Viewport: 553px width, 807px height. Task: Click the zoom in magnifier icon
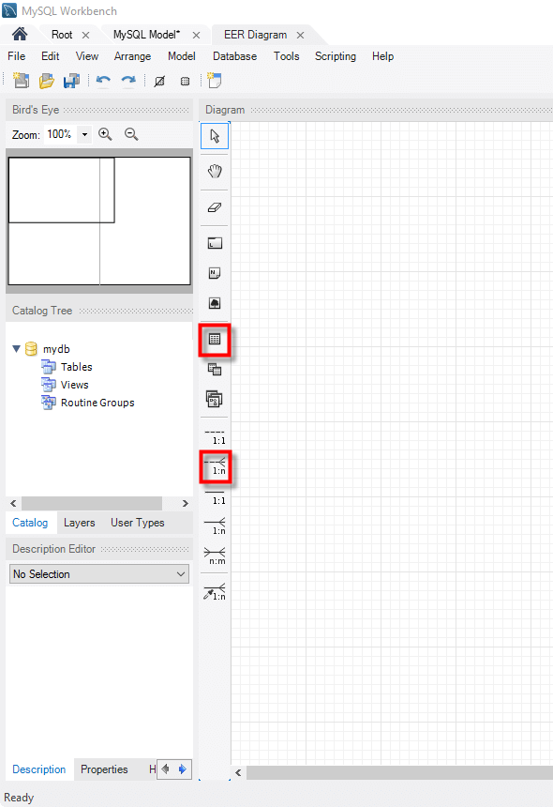tap(105, 134)
